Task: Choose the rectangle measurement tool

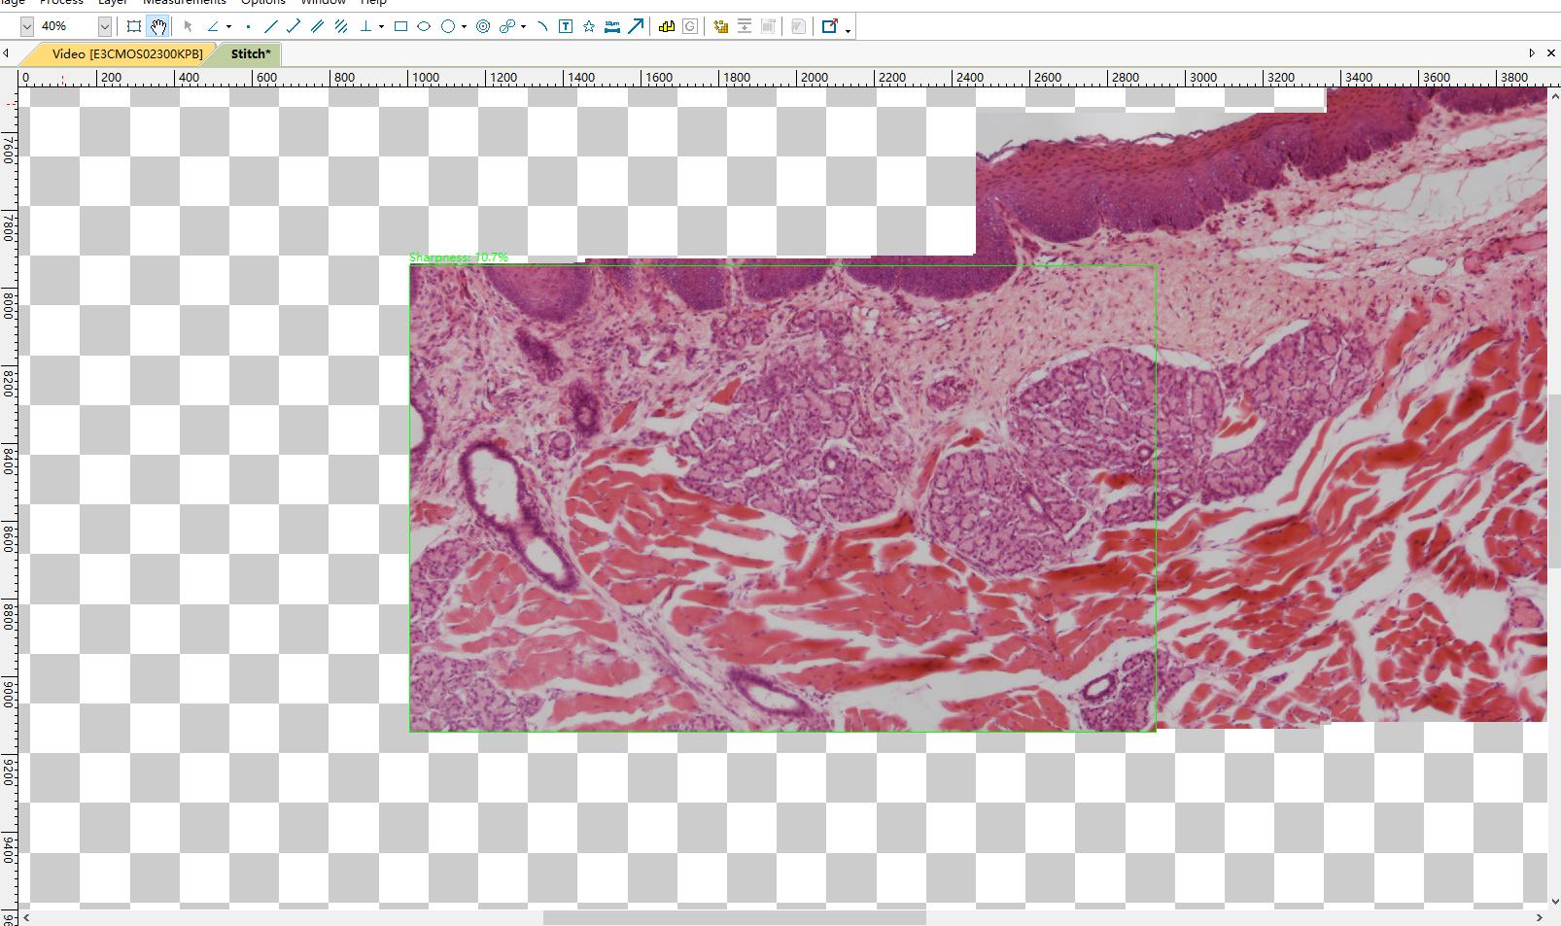Action: tap(400, 27)
